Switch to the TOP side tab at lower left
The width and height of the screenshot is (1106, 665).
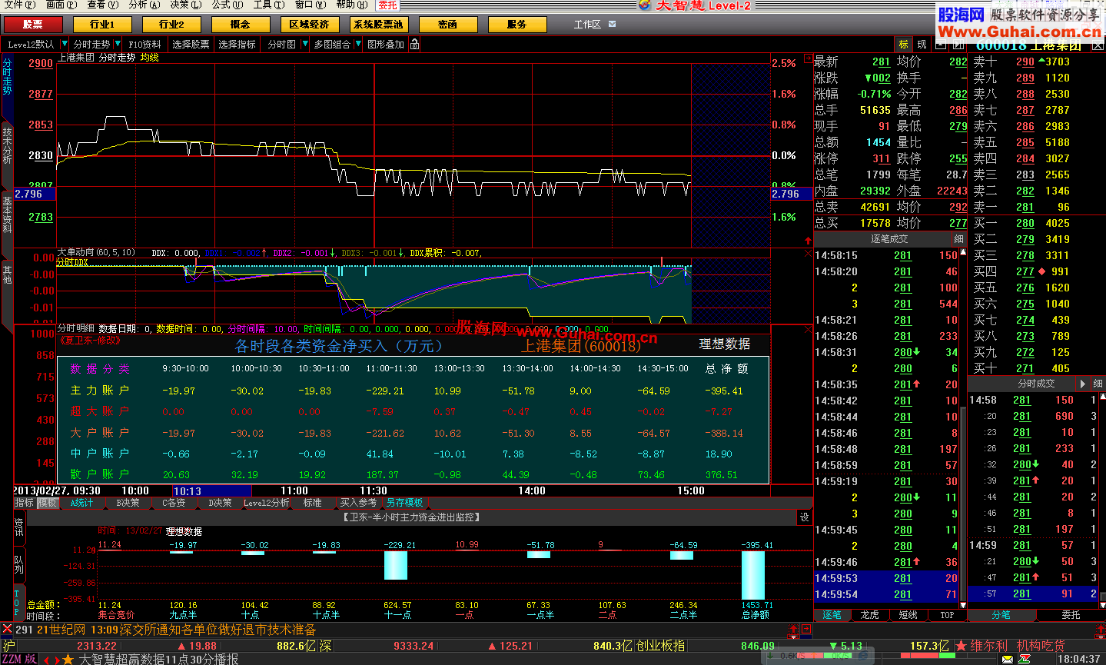click(18, 603)
